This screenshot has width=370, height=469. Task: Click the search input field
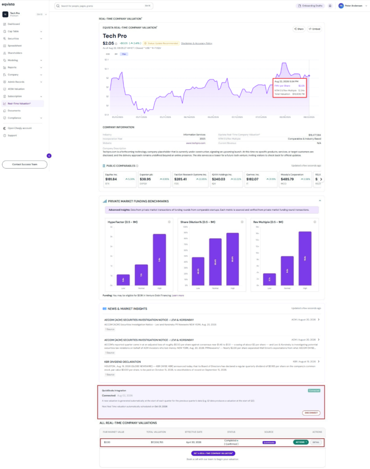[x=104, y=5]
